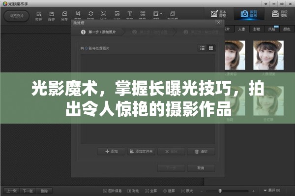This screenshot has width=295, height=196.
Task: Switch to 基本调整 basic adjustment panel
Action: [x=218, y=14]
